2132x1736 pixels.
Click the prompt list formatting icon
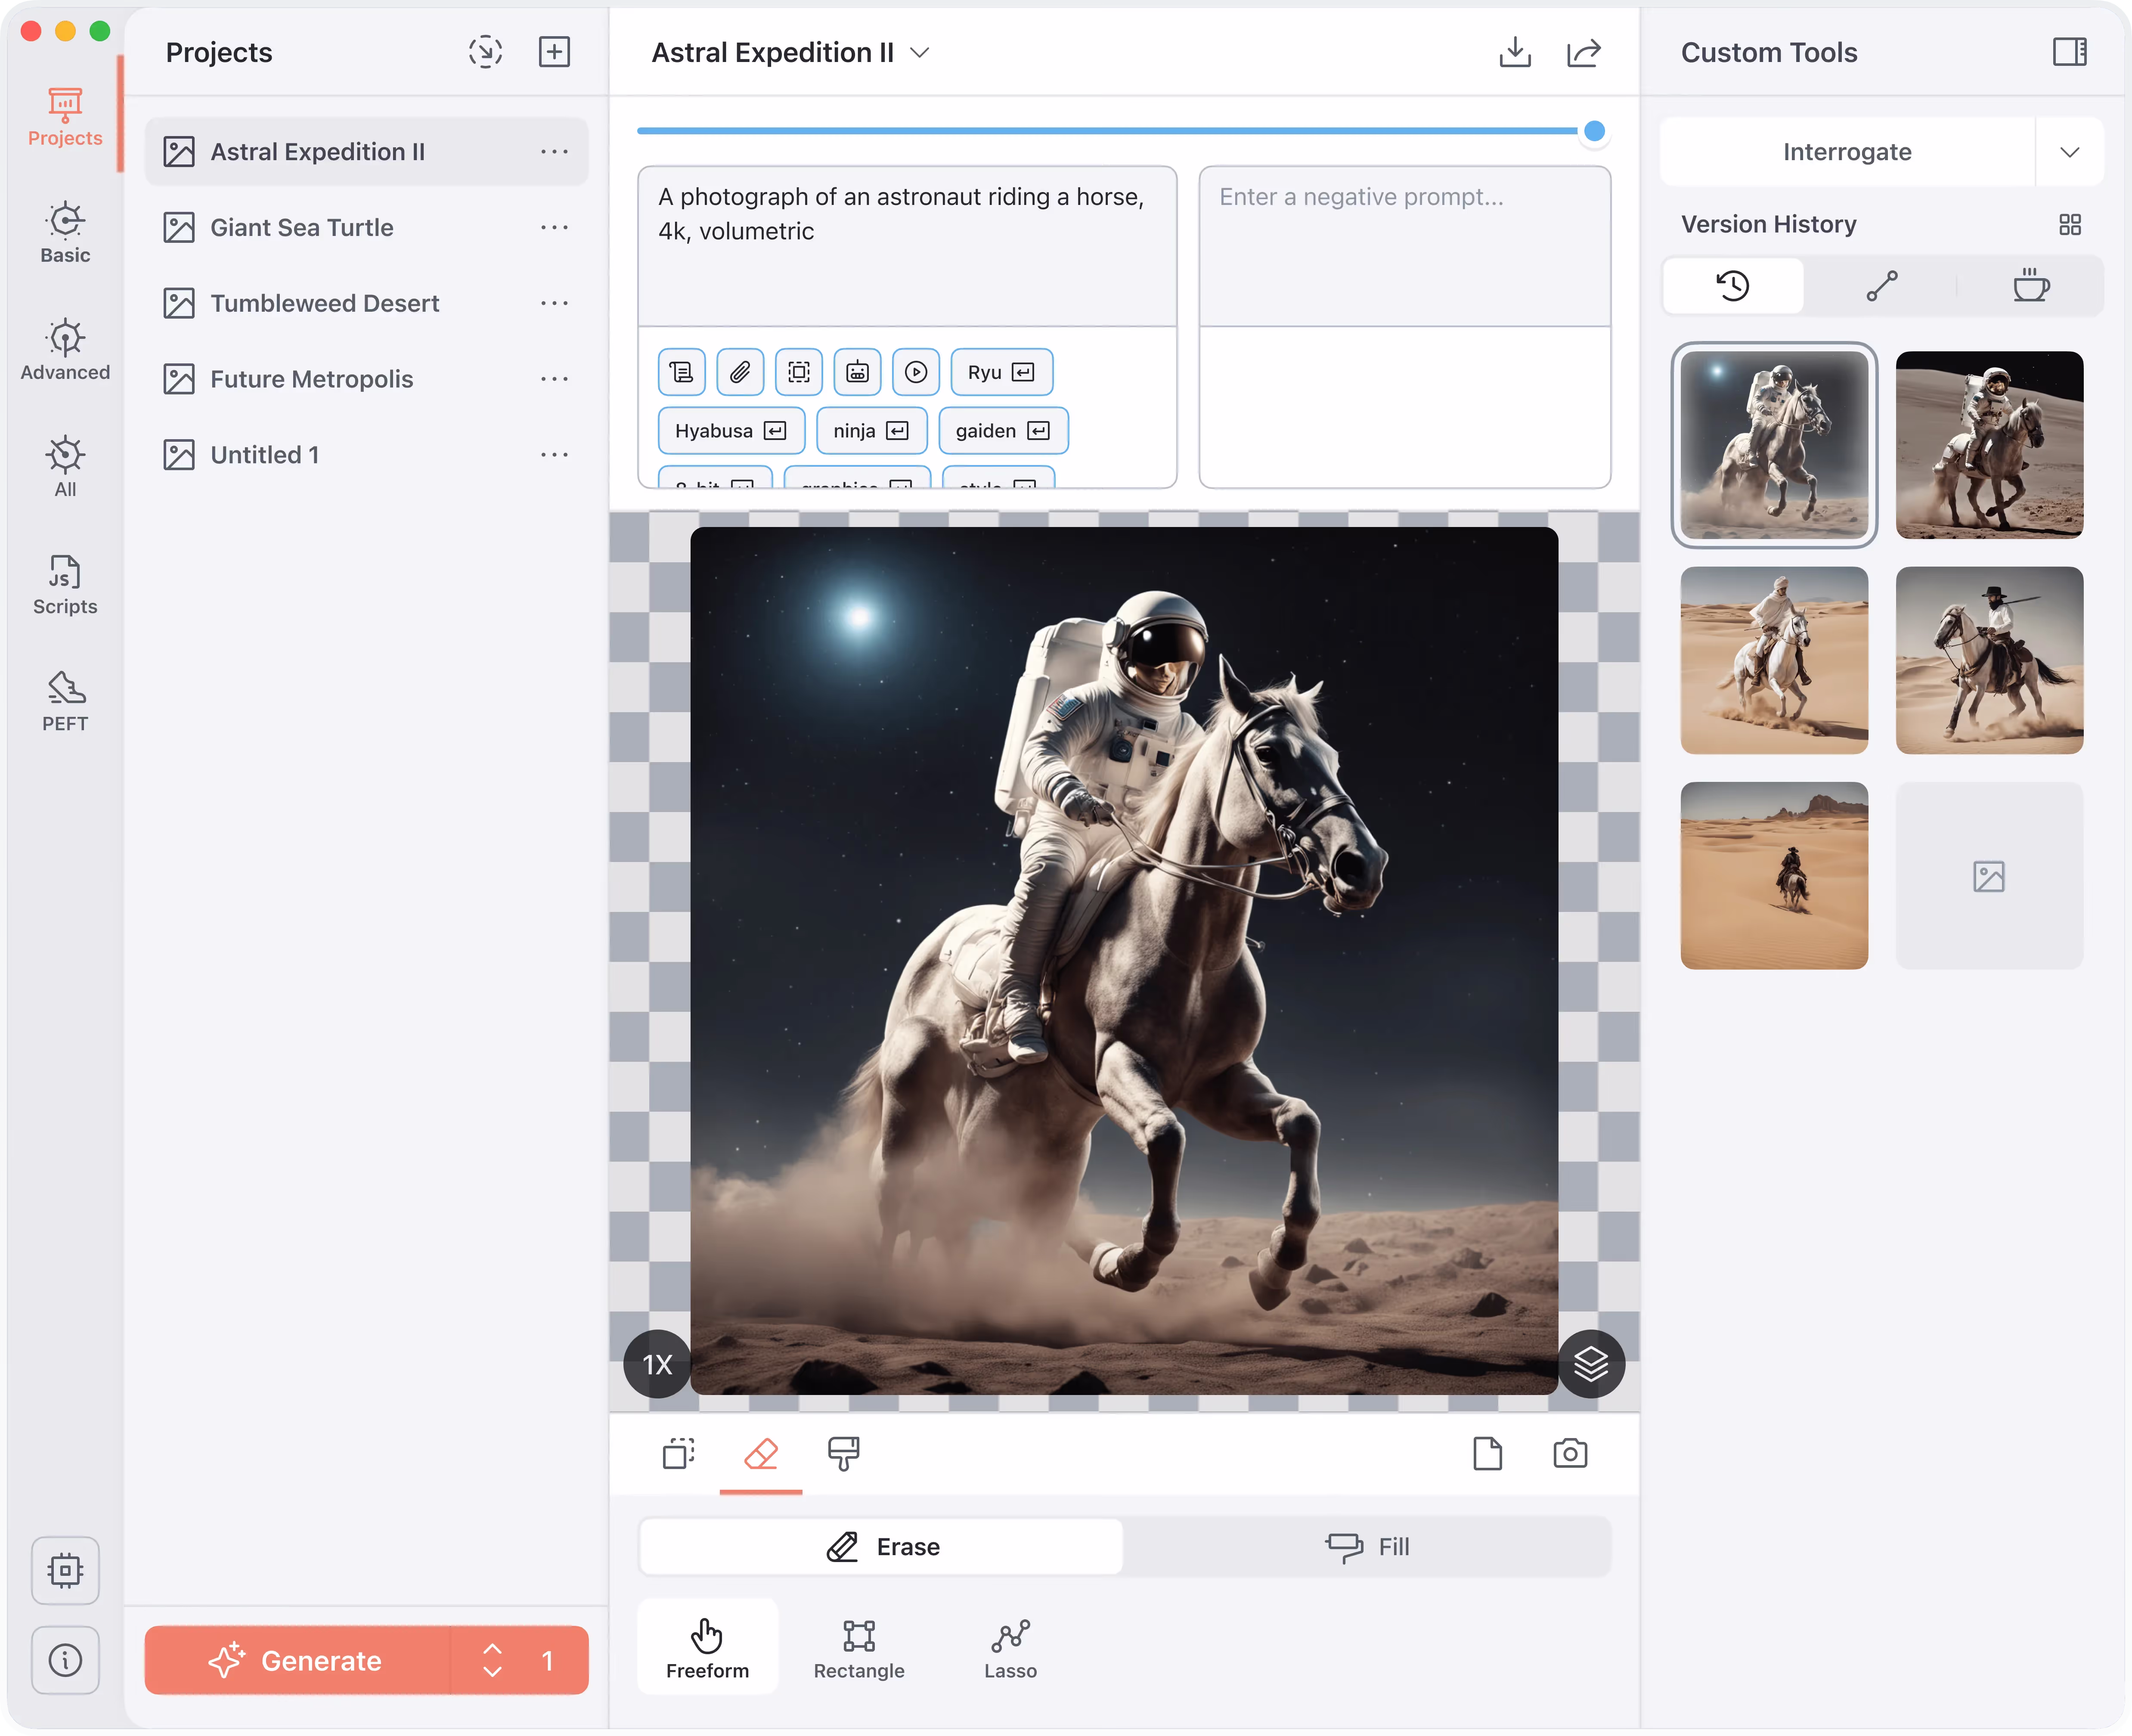pyautogui.click(x=682, y=372)
